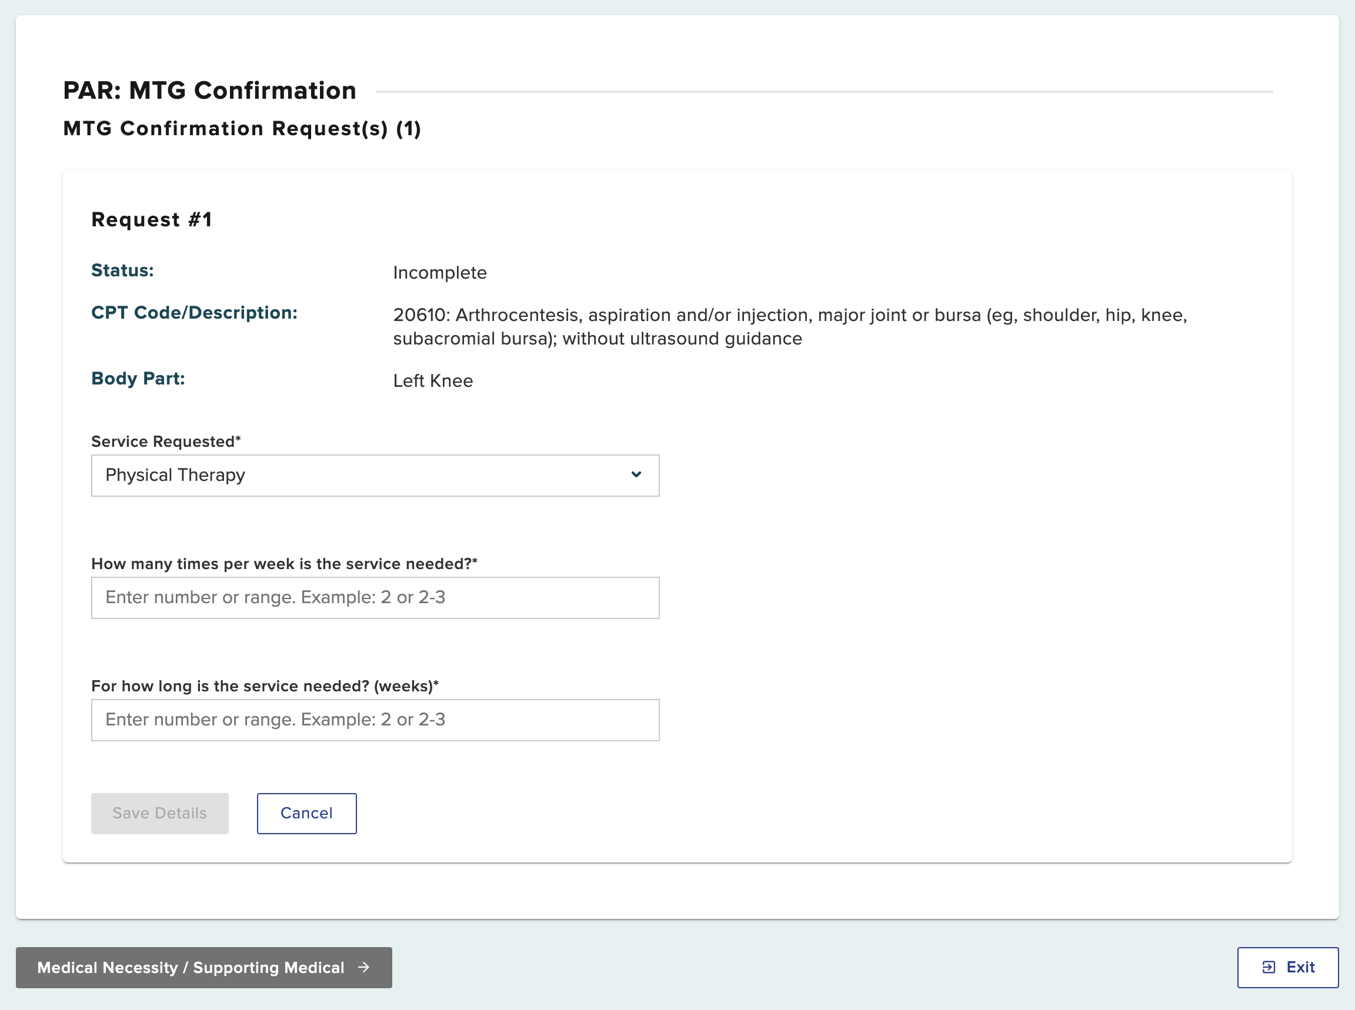The width and height of the screenshot is (1355, 1010).
Task: Click the 'How many times per week' label
Action: pyautogui.click(x=283, y=564)
